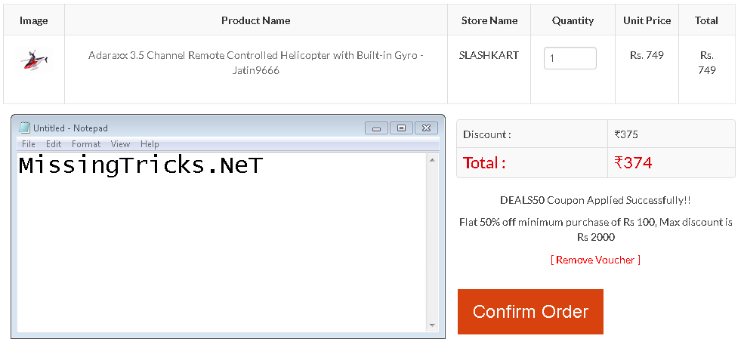Click Notepad scrollbar up arrow
744x345 pixels.
coord(432,160)
